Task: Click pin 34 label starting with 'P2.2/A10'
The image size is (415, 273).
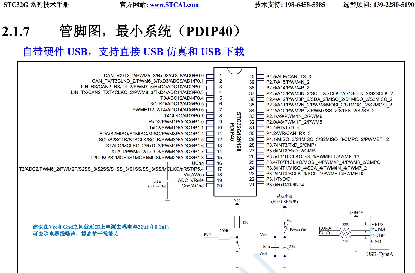Action: (x=320, y=111)
